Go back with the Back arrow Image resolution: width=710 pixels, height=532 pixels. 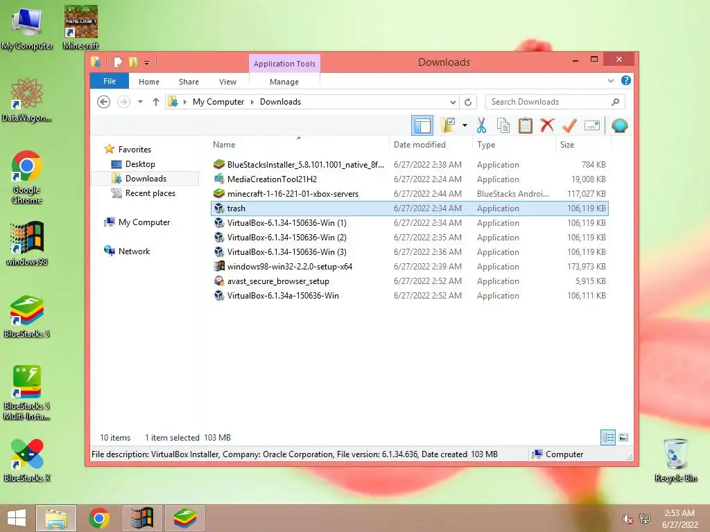coord(104,102)
